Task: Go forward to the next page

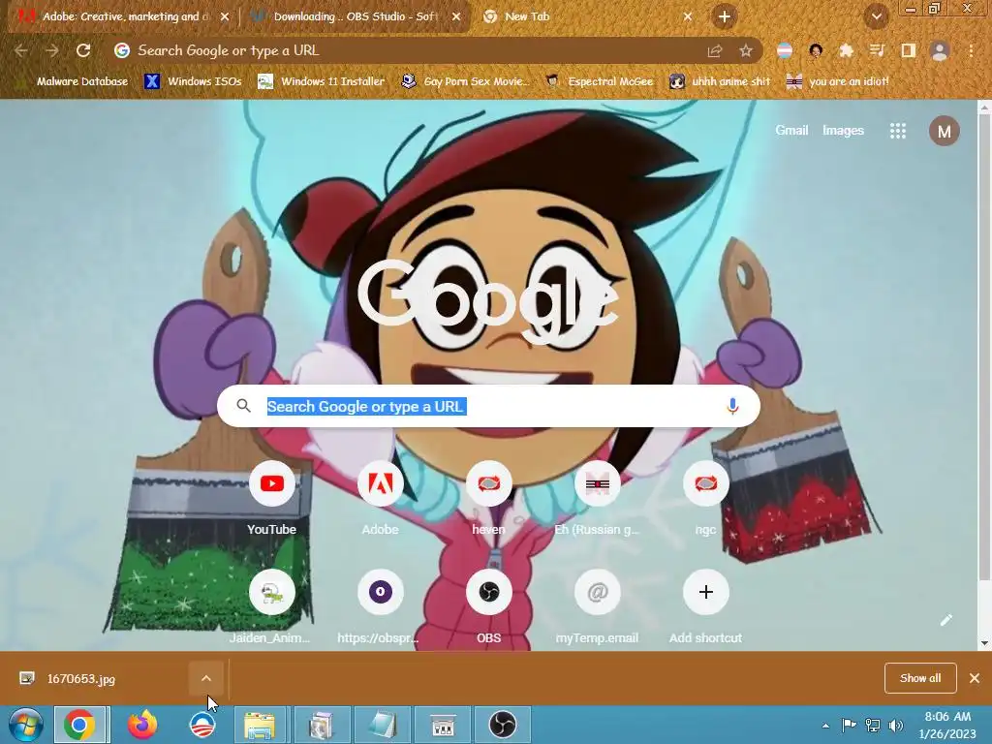Action: pos(52,50)
